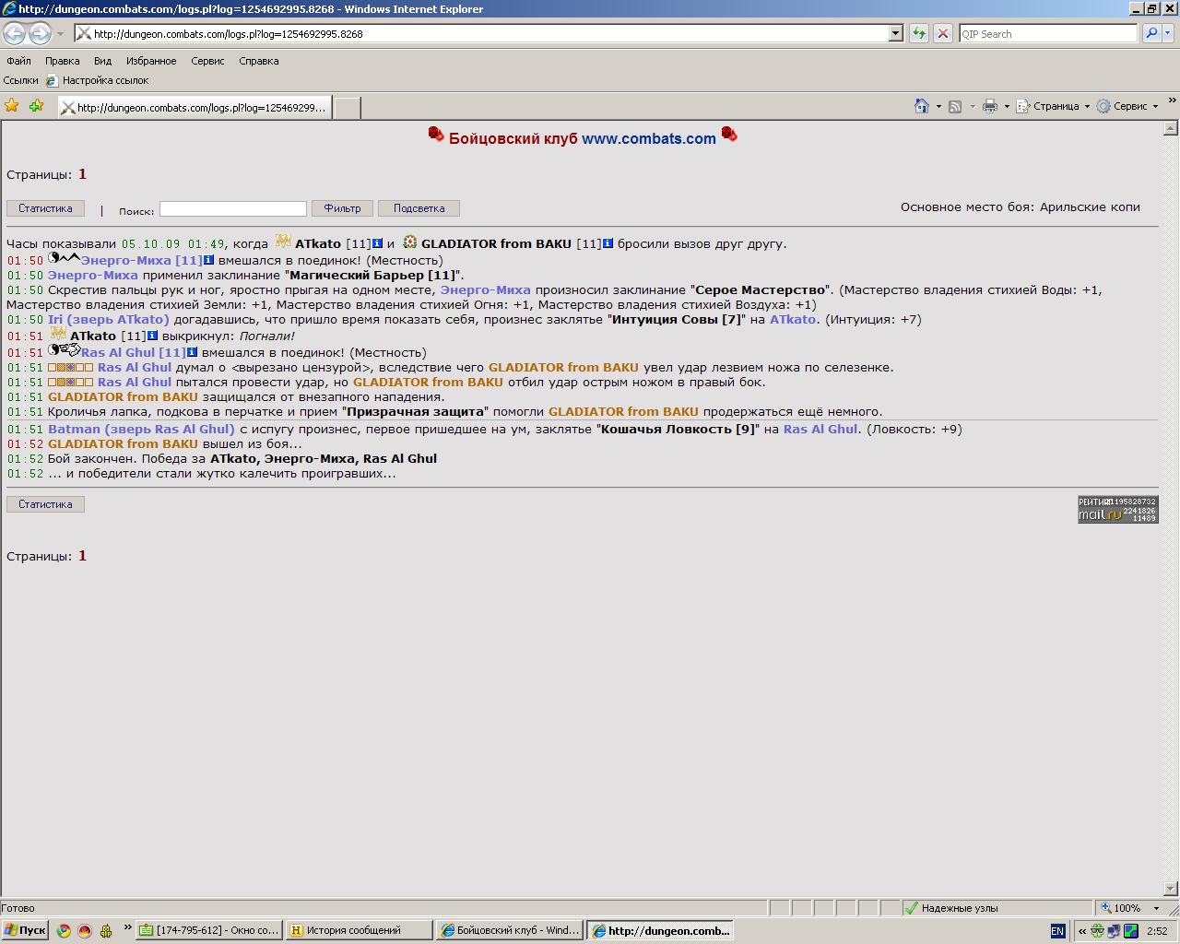Open the Favorites star icon

coord(12,106)
